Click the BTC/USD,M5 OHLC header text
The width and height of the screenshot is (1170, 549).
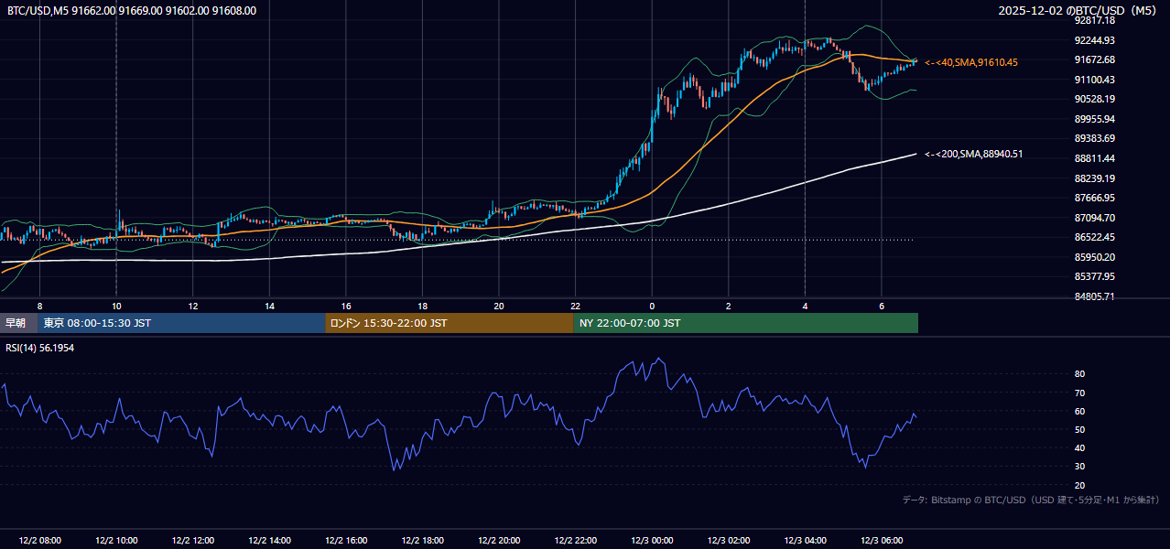(x=132, y=11)
